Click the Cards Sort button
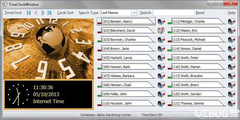This screenshot has height=120, width=240. (x=65, y=13)
